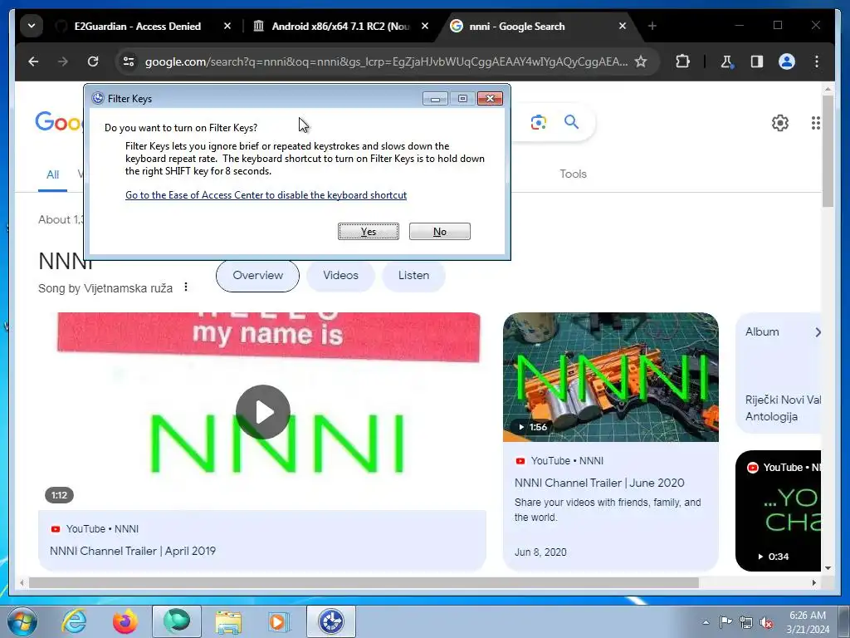Launch Firefox from taskbar

(x=125, y=621)
